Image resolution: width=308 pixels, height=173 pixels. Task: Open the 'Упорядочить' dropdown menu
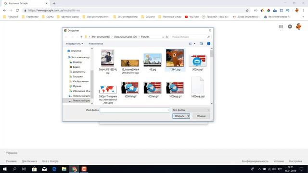[74, 44]
